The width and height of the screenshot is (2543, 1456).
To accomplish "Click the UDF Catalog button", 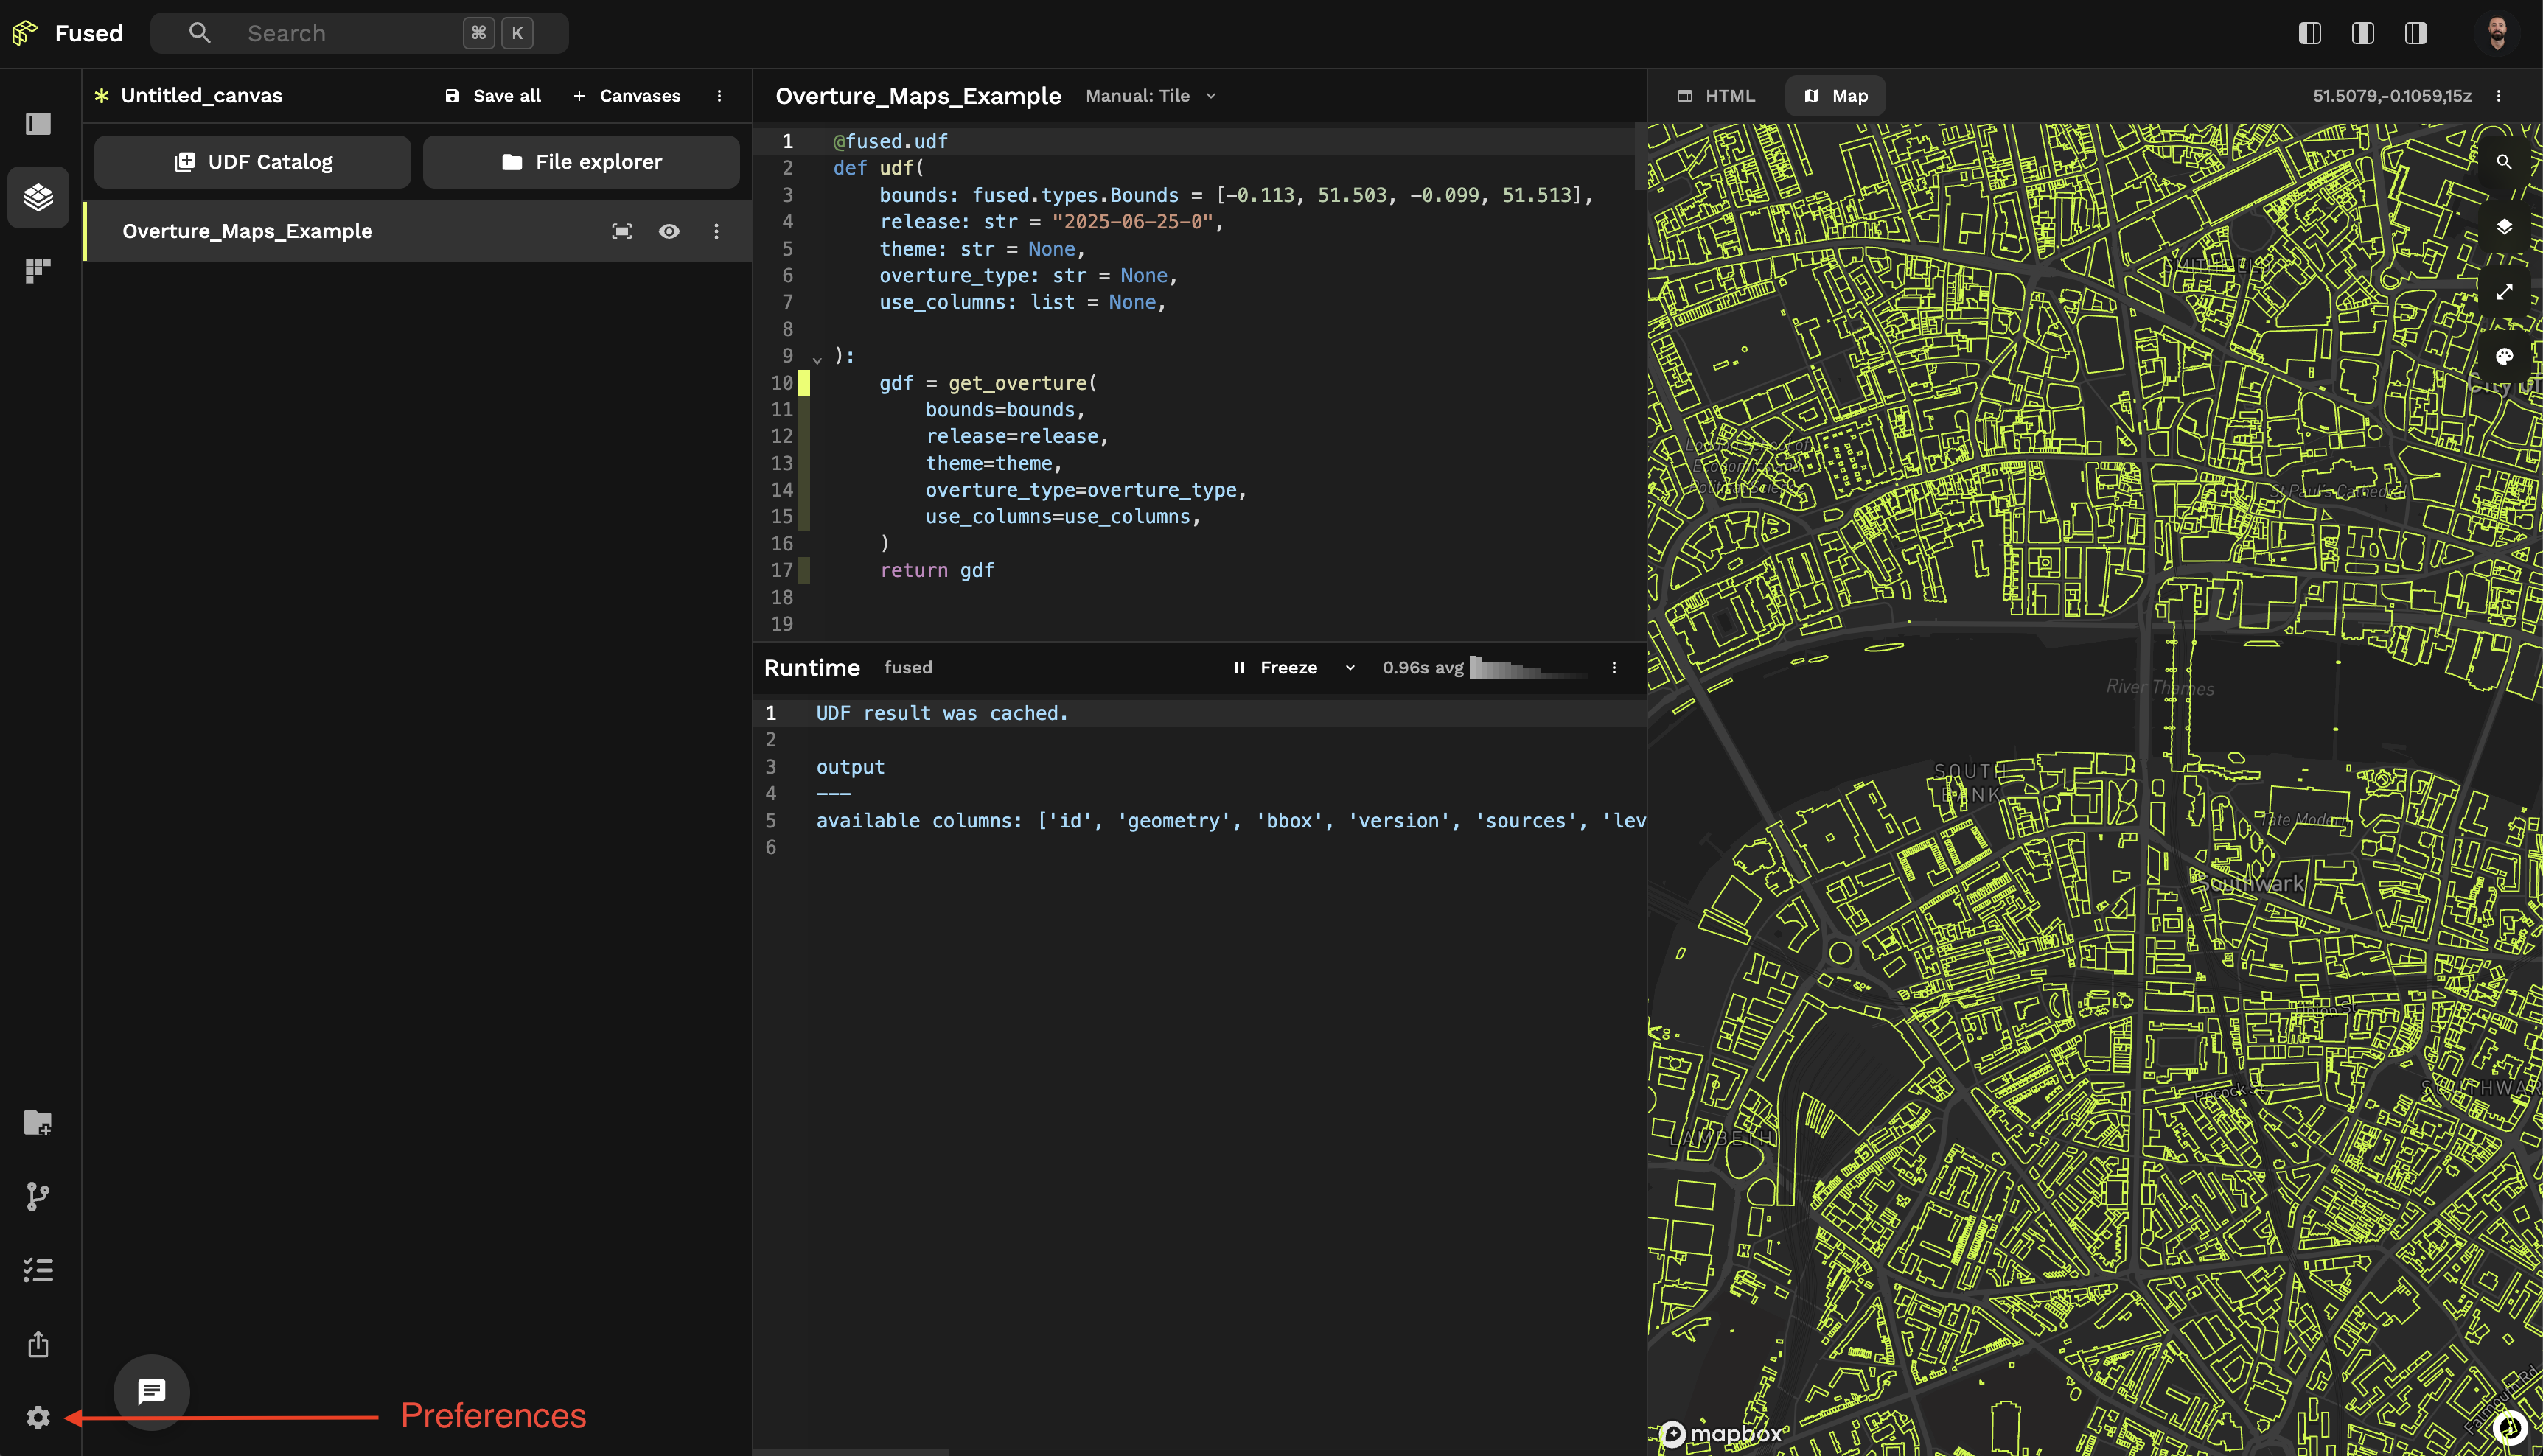I will point(252,162).
